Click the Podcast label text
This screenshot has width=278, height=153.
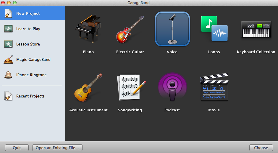[172, 110]
